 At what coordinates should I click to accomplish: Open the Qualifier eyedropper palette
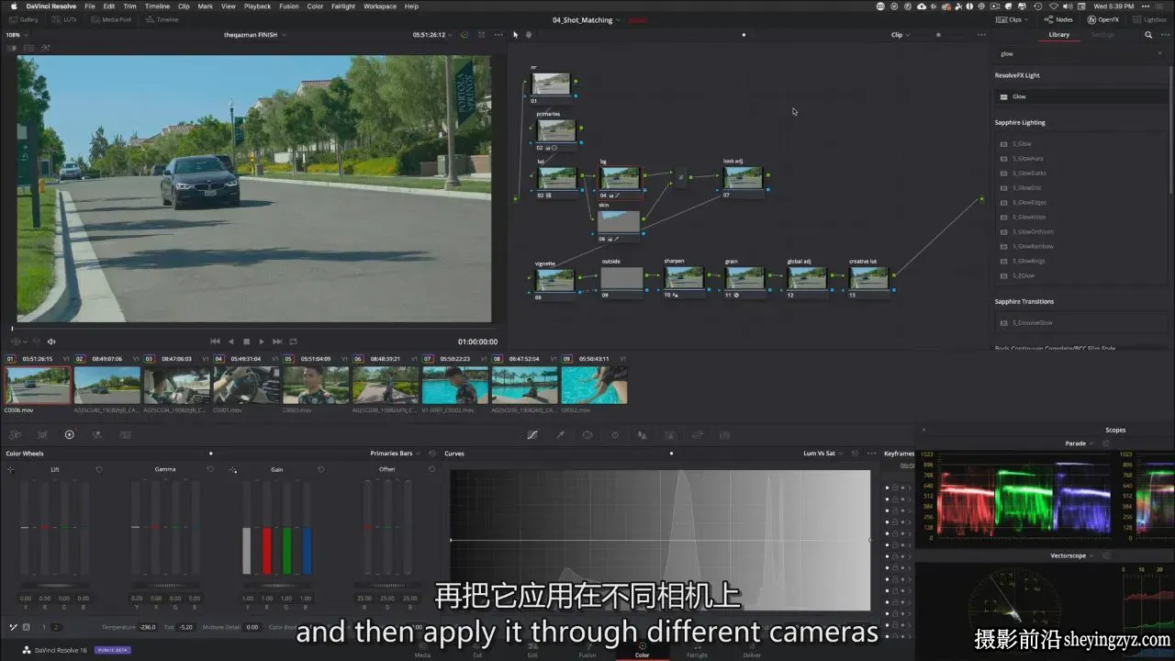point(560,435)
